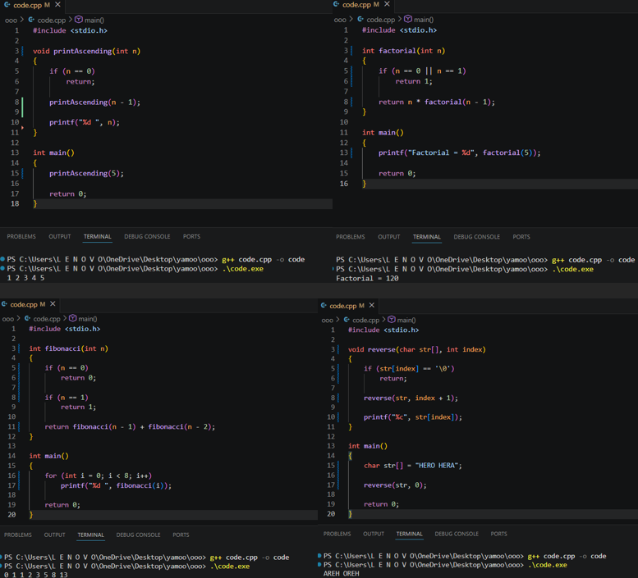638x578 pixels.
Task: Select TERMINAL tab in the printAscending pane
Action: [97, 236]
